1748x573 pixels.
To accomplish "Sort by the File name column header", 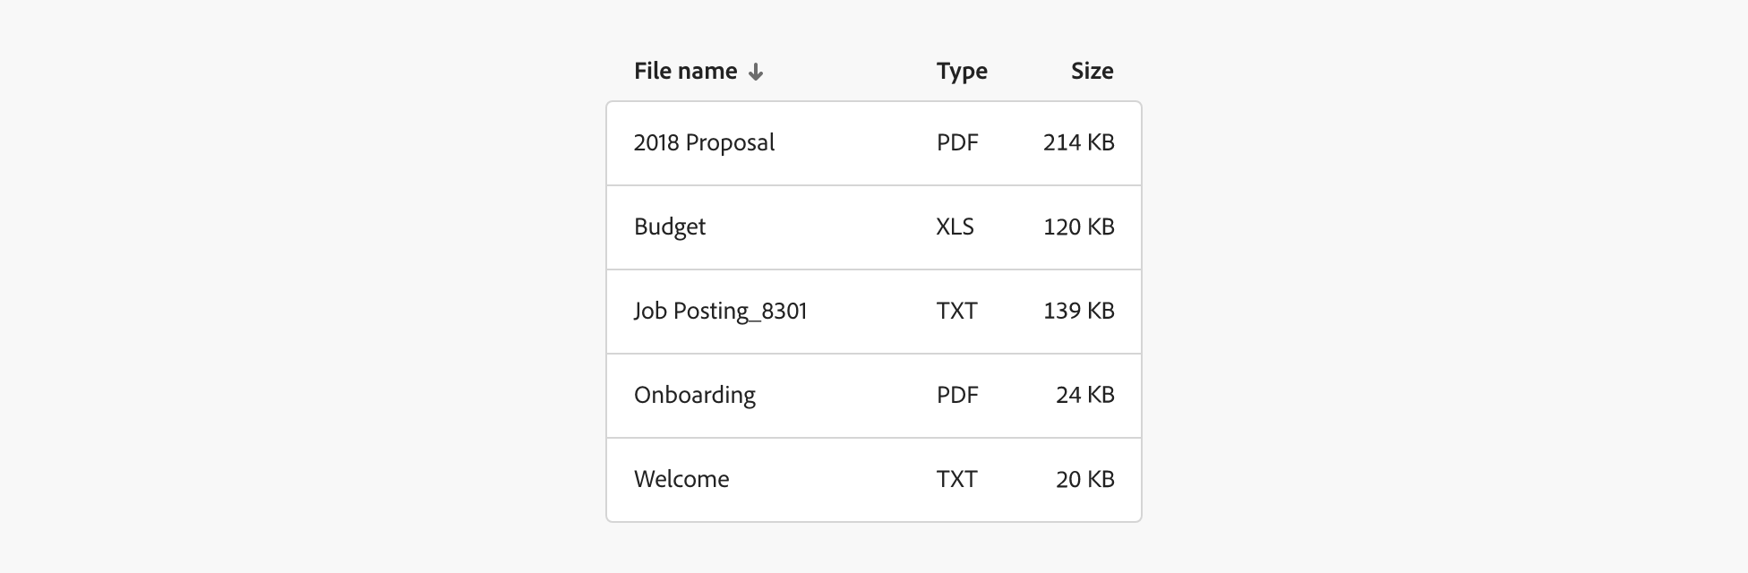I will coord(685,72).
